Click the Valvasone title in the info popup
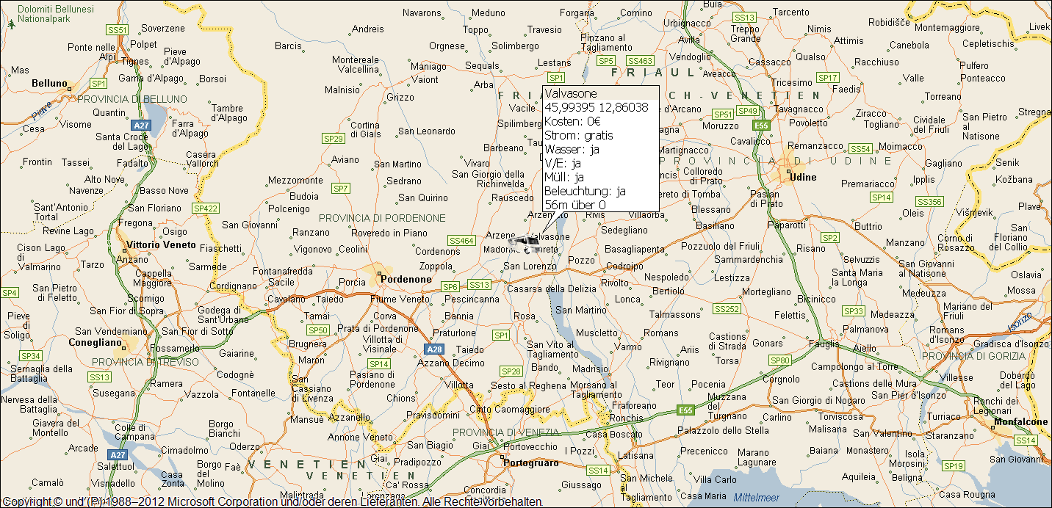This screenshot has height=508, width=1052. pos(572,93)
